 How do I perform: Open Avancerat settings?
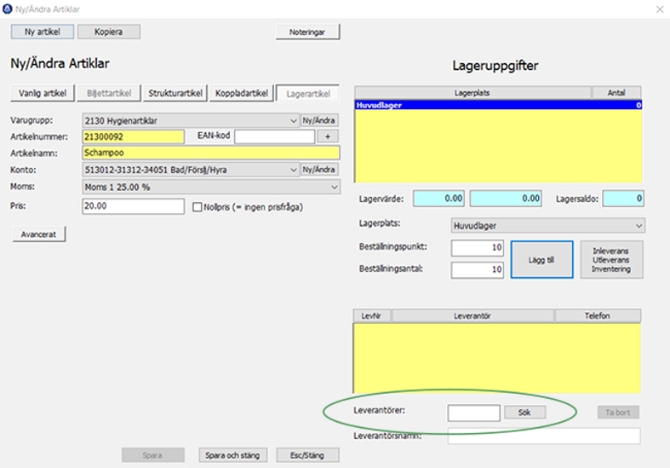click(39, 234)
